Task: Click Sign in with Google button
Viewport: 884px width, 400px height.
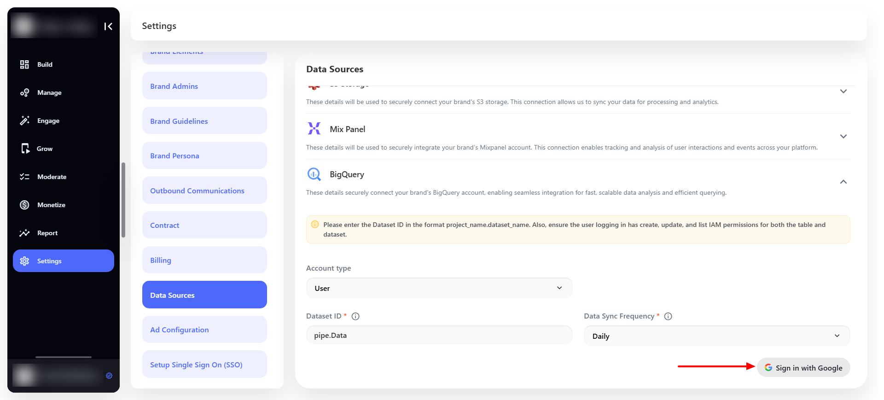Action: (803, 367)
